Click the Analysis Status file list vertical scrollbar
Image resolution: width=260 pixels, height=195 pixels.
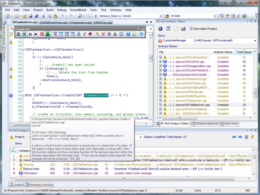coord(255,93)
